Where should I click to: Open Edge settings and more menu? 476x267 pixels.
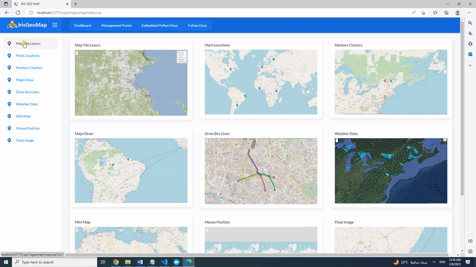[x=469, y=12]
